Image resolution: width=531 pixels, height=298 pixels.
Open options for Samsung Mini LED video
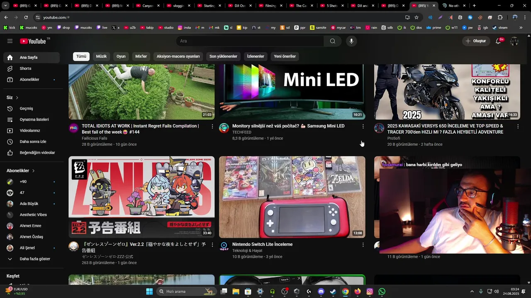pyautogui.click(x=363, y=126)
